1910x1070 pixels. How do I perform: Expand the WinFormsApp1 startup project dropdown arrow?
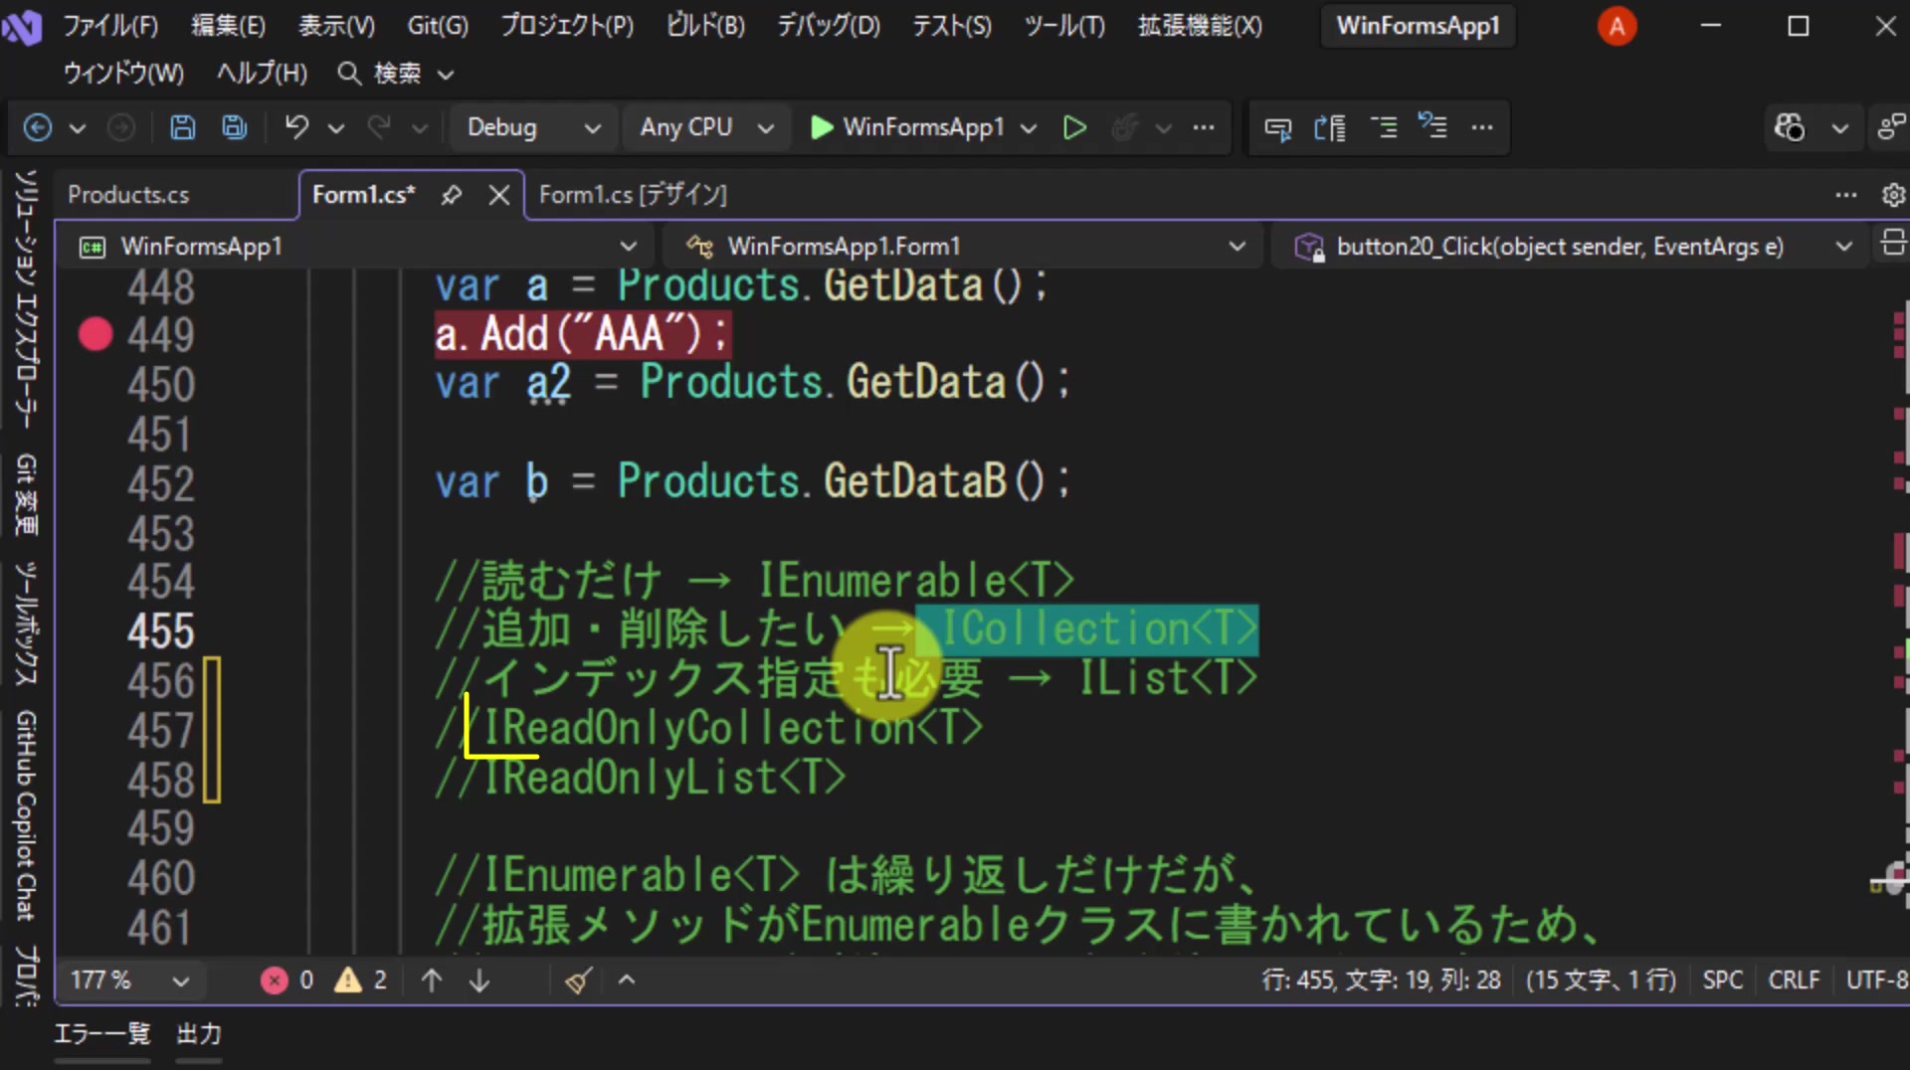pos(1029,128)
